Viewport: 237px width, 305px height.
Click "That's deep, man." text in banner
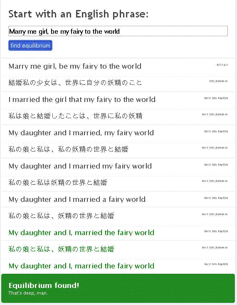(28, 293)
